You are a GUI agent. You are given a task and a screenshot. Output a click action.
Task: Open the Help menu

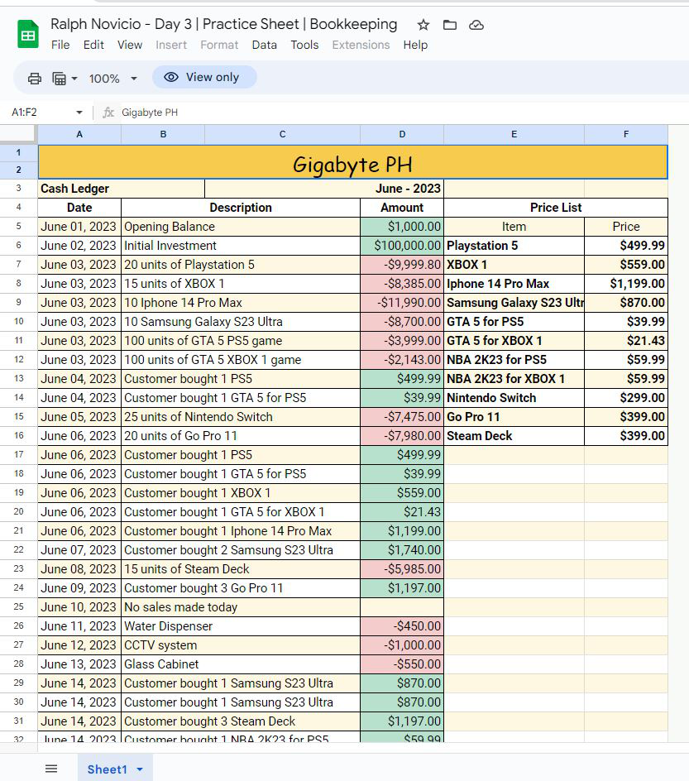pos(415,45)
